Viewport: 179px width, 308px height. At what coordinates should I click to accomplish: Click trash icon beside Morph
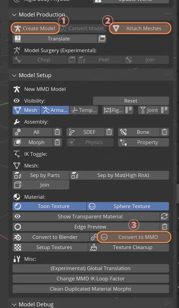[x=57, y=142]
